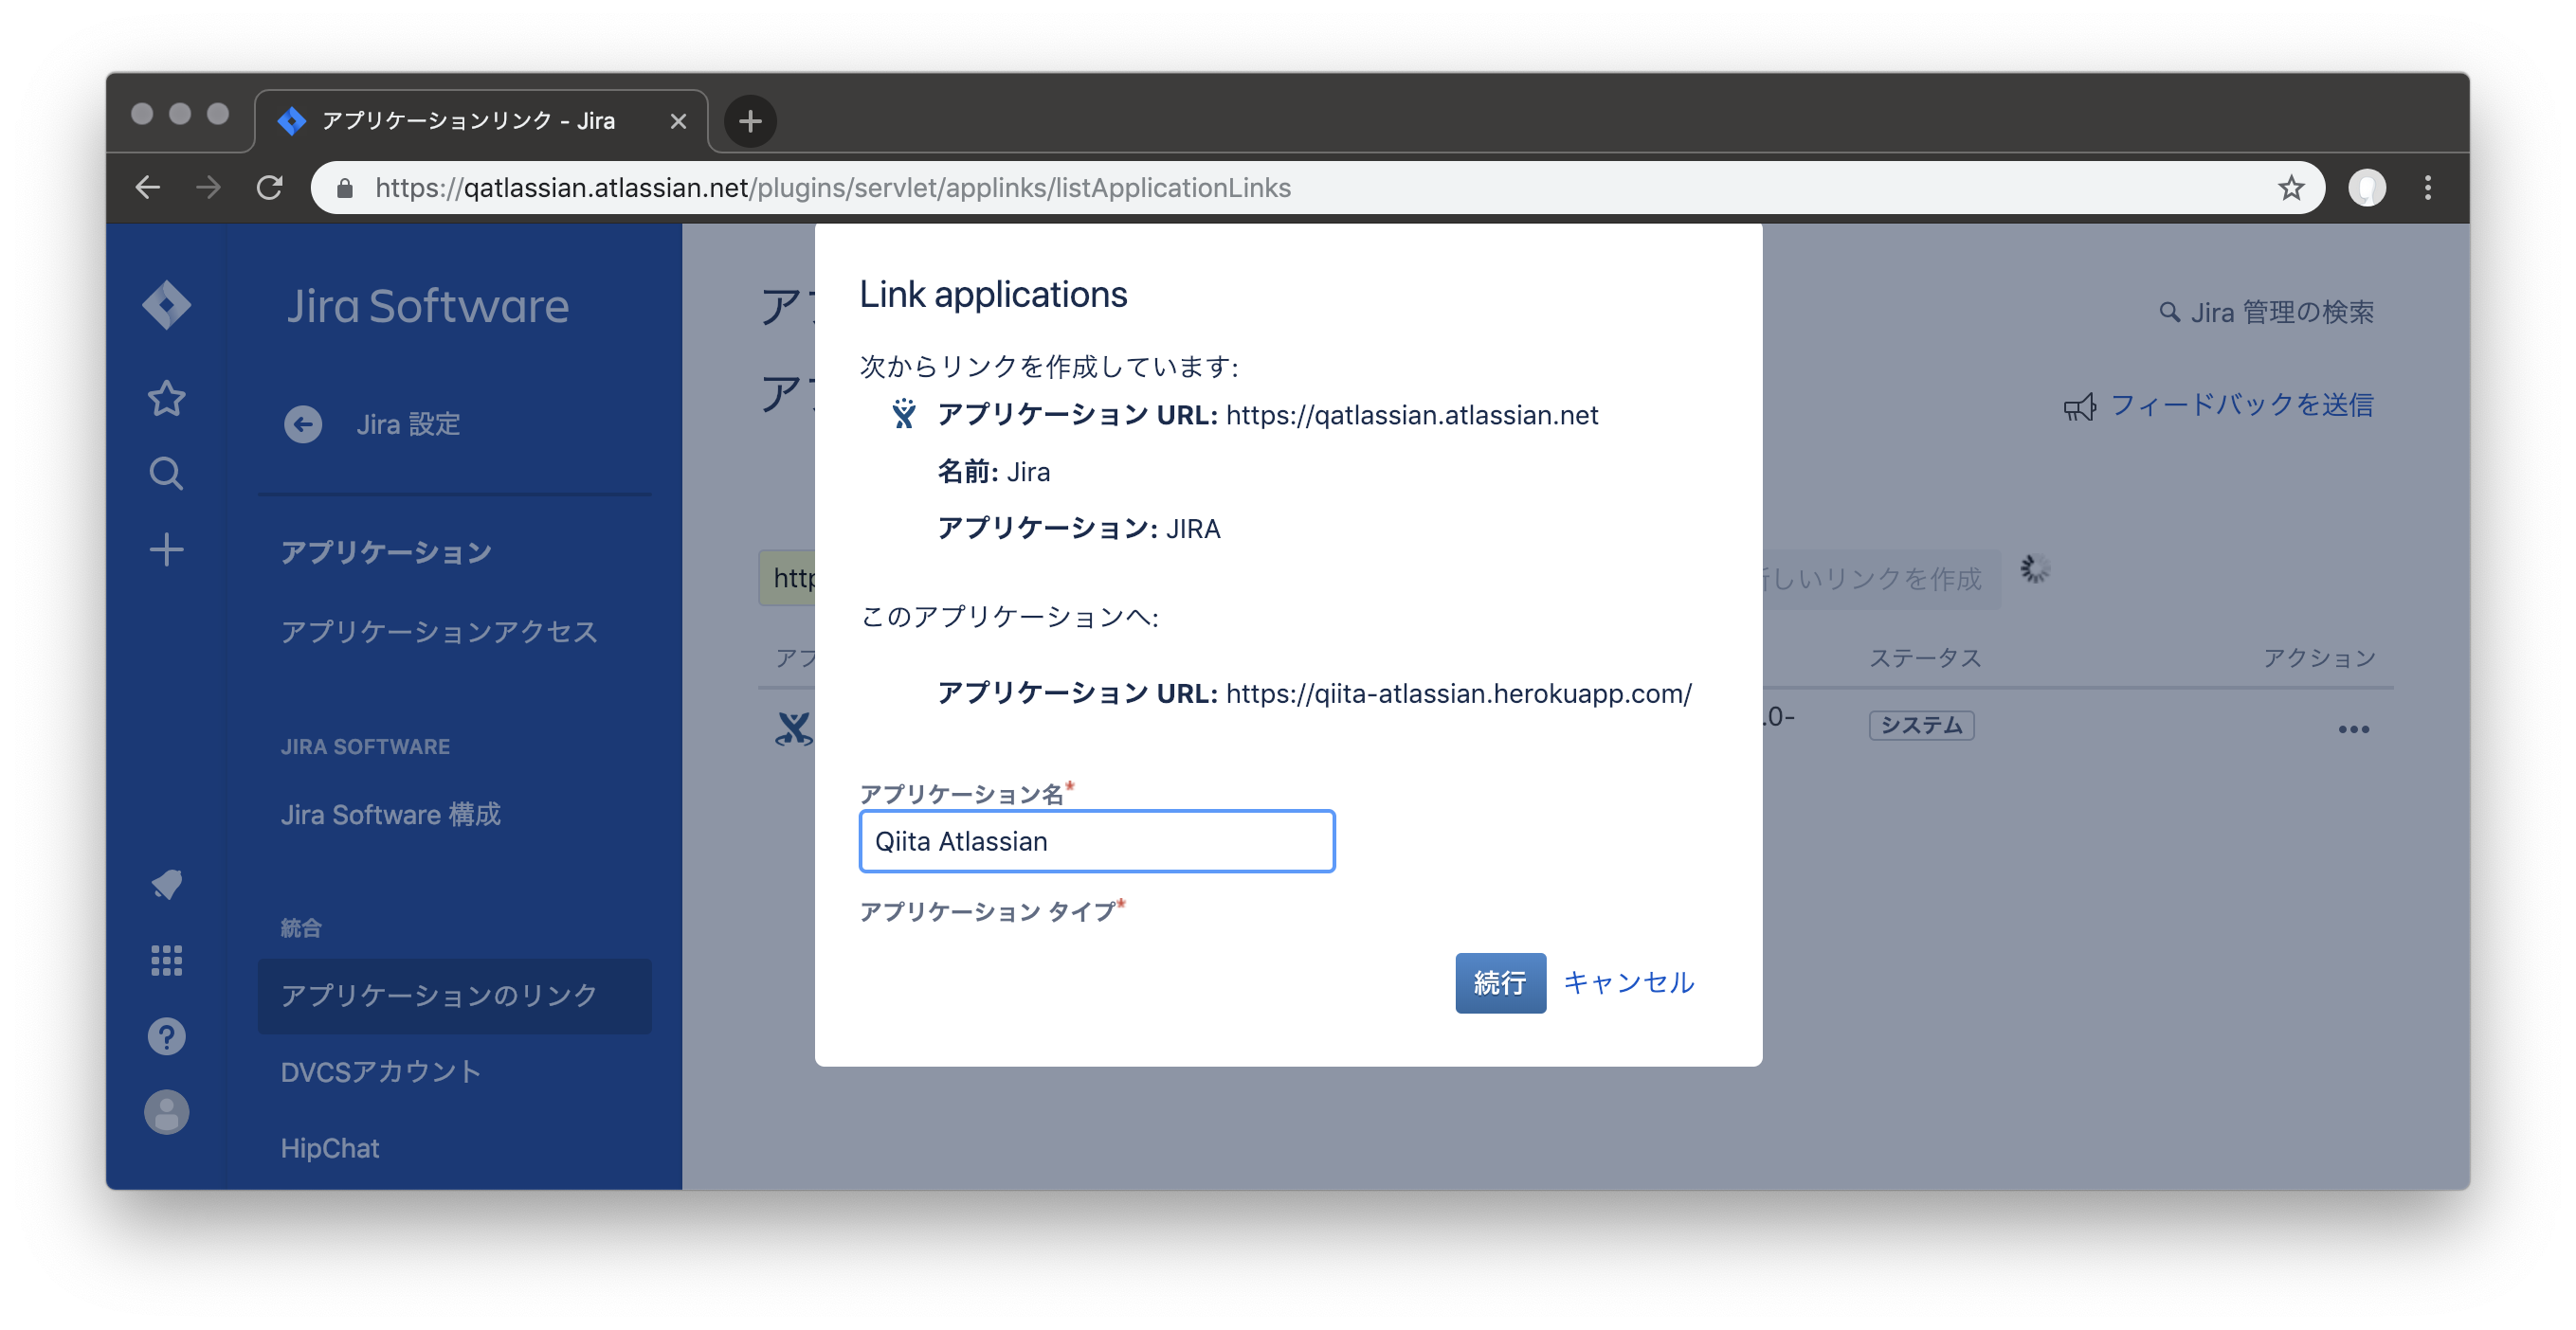This screenshot has height=1330, width=2576.
Task: Click the megaphone feedback icon
Action: point(2080,405)
